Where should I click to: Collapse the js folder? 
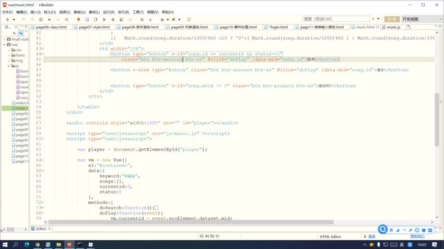(x=9, y=66)
